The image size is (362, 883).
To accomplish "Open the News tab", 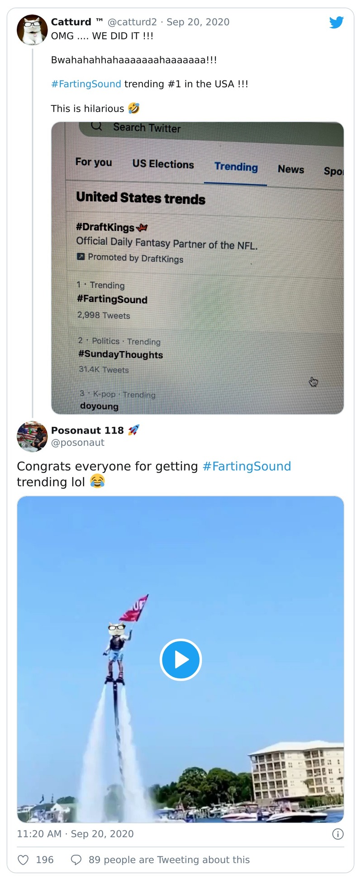I will click(291, 169).
